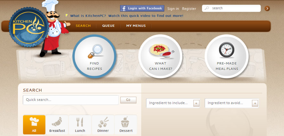
Task: Open What Can I Make pasta icon
Action: 160,56
